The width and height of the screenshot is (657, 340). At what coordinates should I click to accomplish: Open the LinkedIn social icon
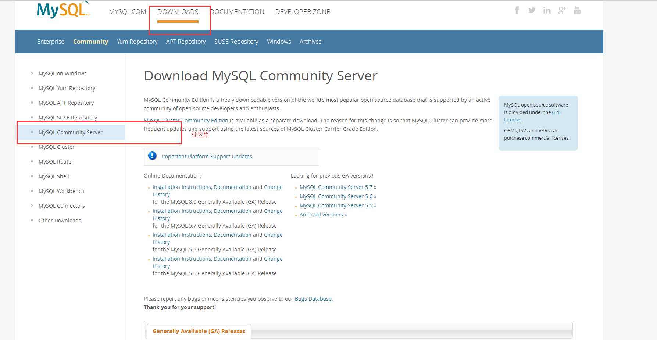pyautogui.click(x=547, y=10)
